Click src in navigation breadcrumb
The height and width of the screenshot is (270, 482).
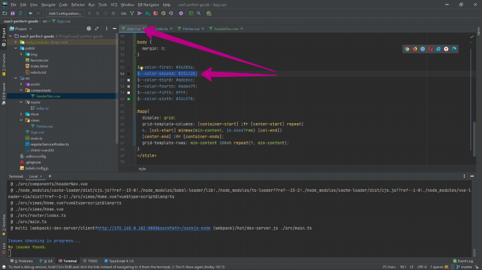click(45, 21)
